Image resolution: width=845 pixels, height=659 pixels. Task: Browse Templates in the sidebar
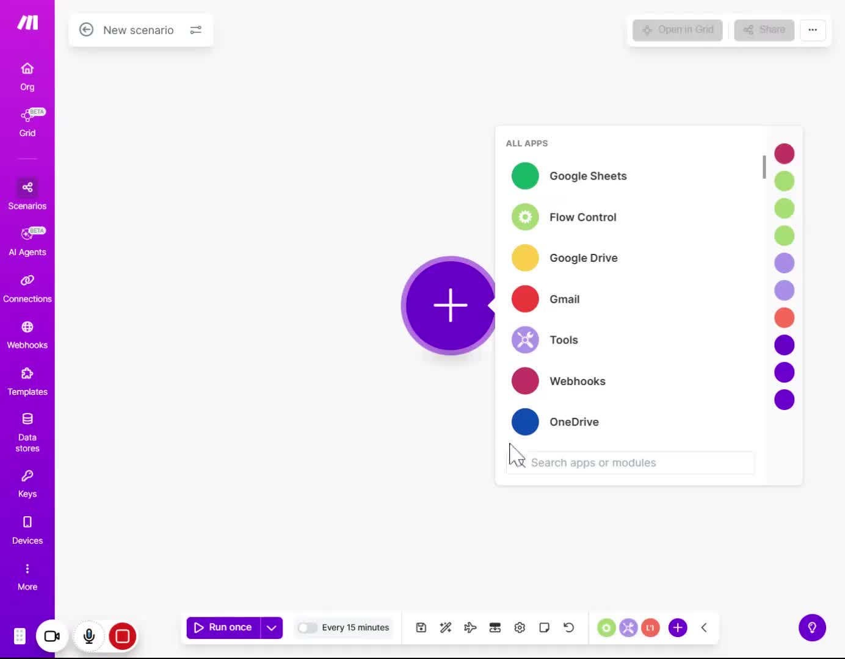click(x=27, y=382)
